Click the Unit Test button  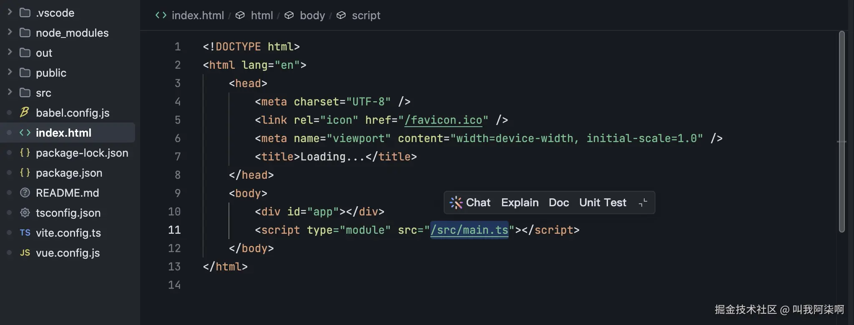pyautogui.click(x=603, y=202)
